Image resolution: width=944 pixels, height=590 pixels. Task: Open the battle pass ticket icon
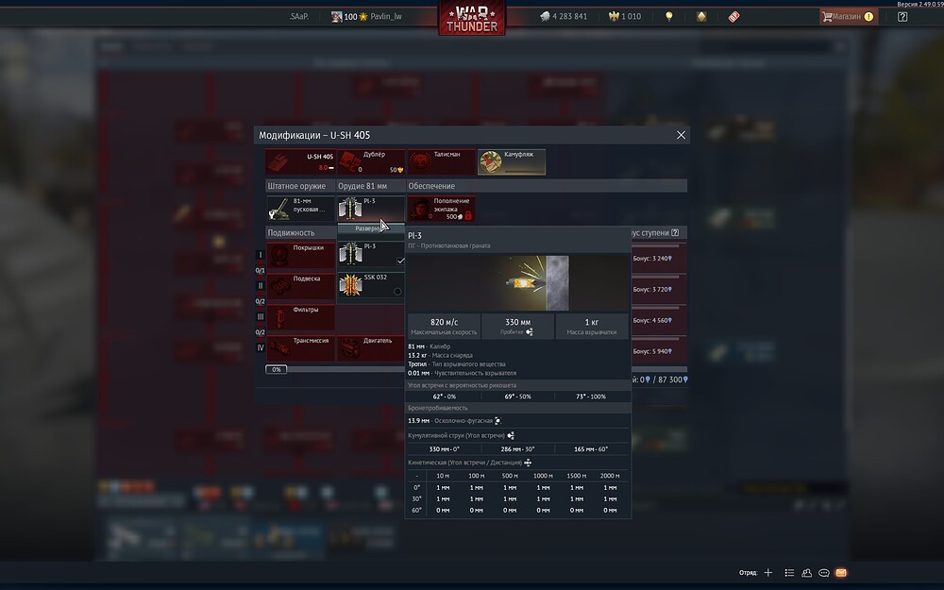pyautogui.click(x=733, y=16)
